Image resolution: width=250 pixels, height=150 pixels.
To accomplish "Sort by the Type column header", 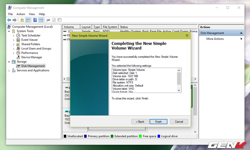I will (x=96, y=27).
